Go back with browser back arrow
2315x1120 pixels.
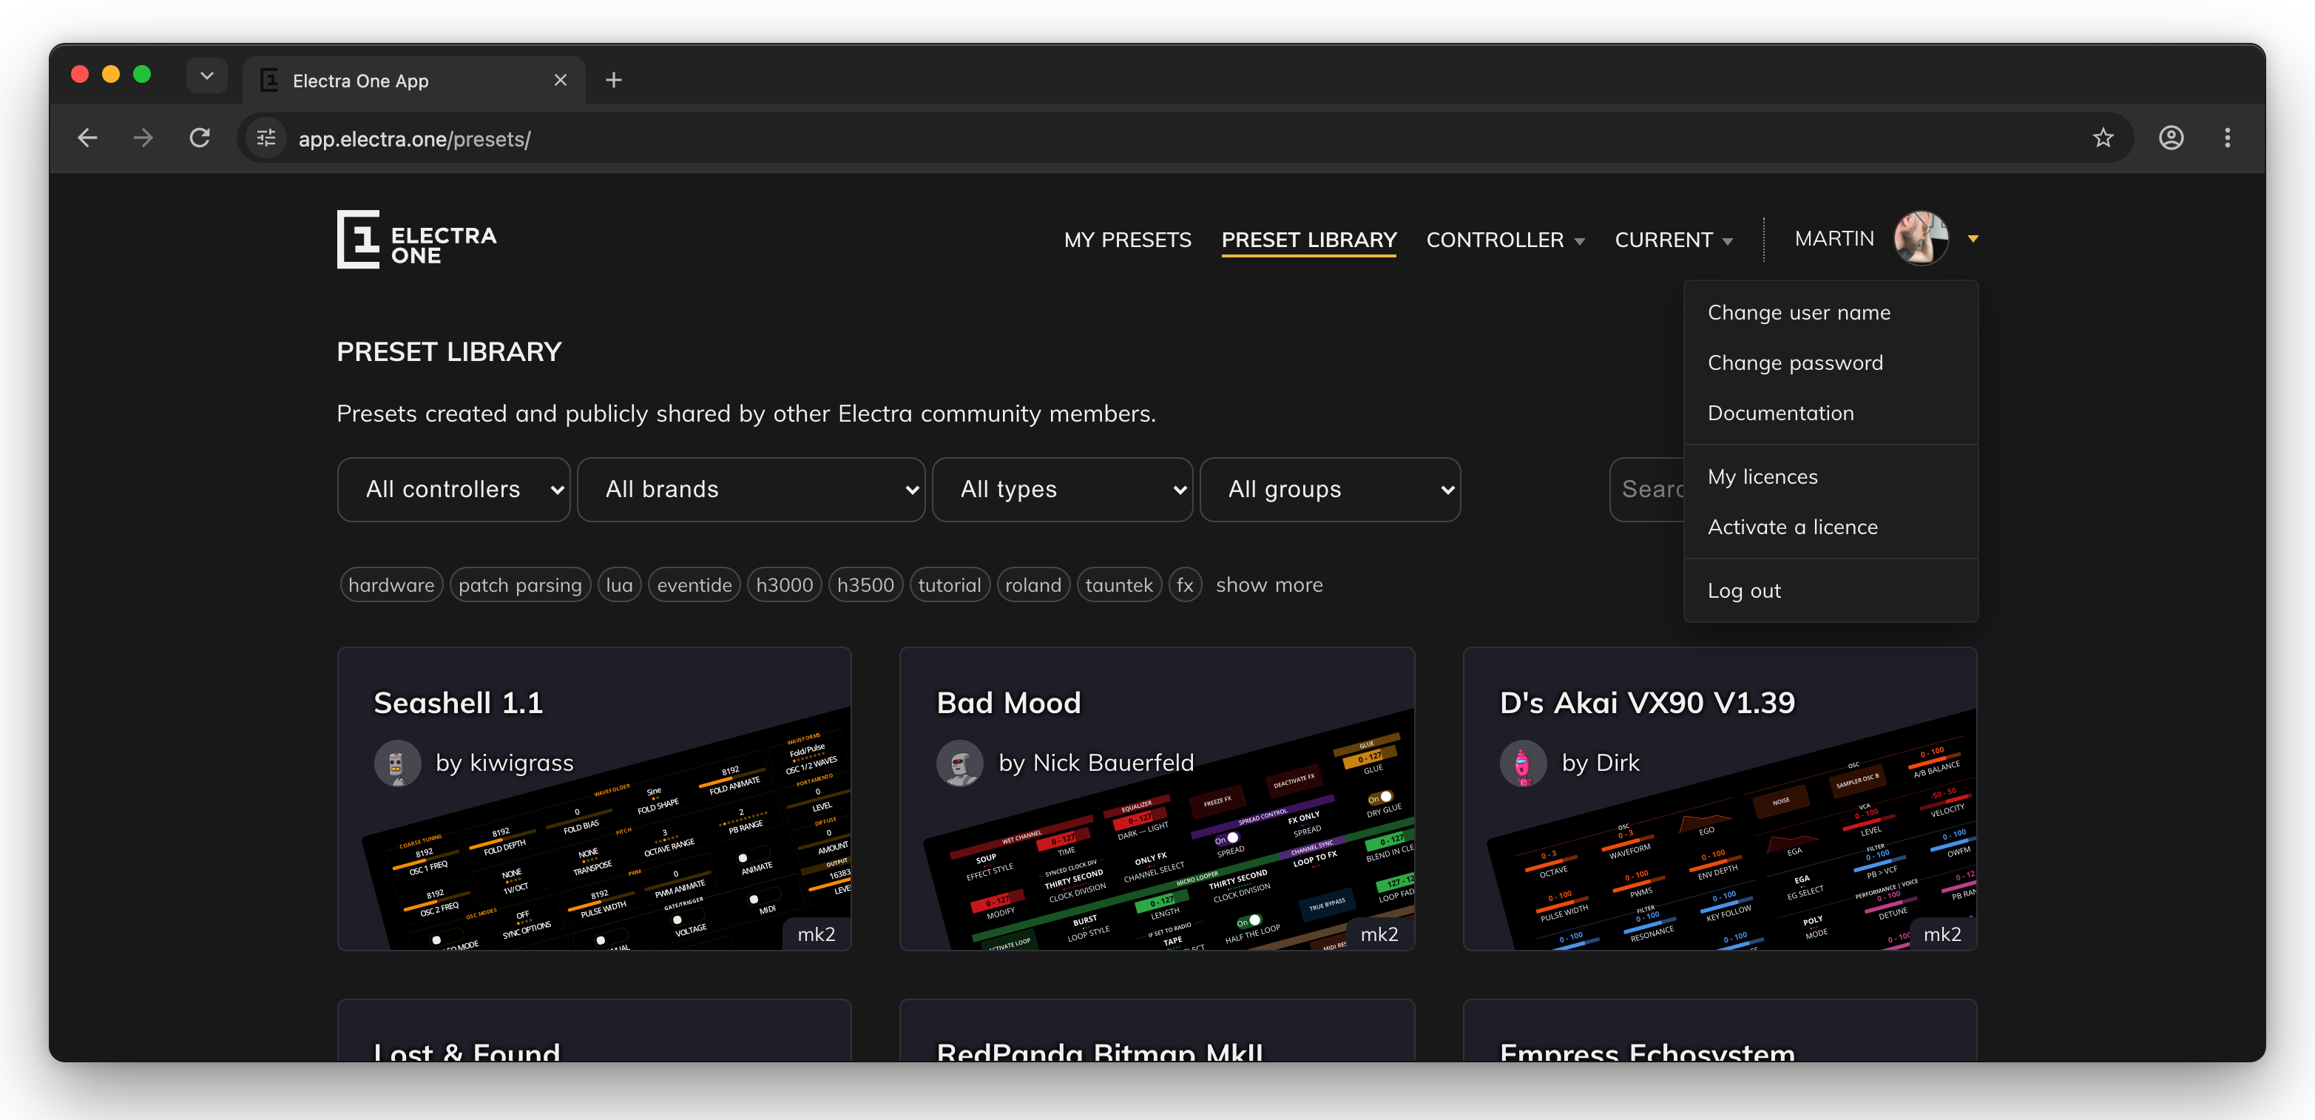click(x=87, y=138)
